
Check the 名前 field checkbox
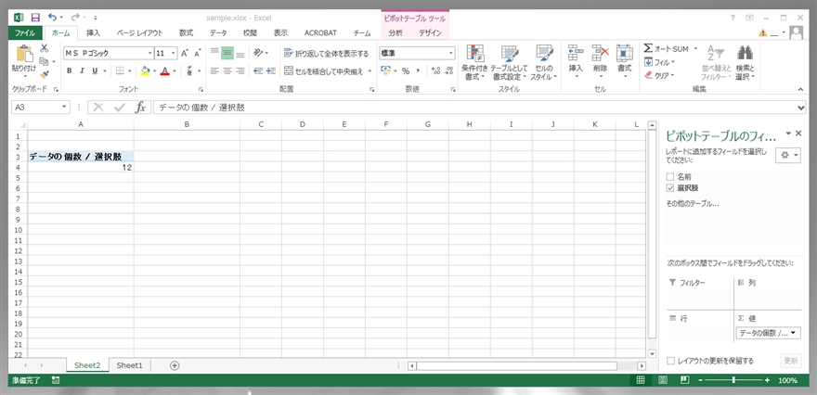point(670,177)
